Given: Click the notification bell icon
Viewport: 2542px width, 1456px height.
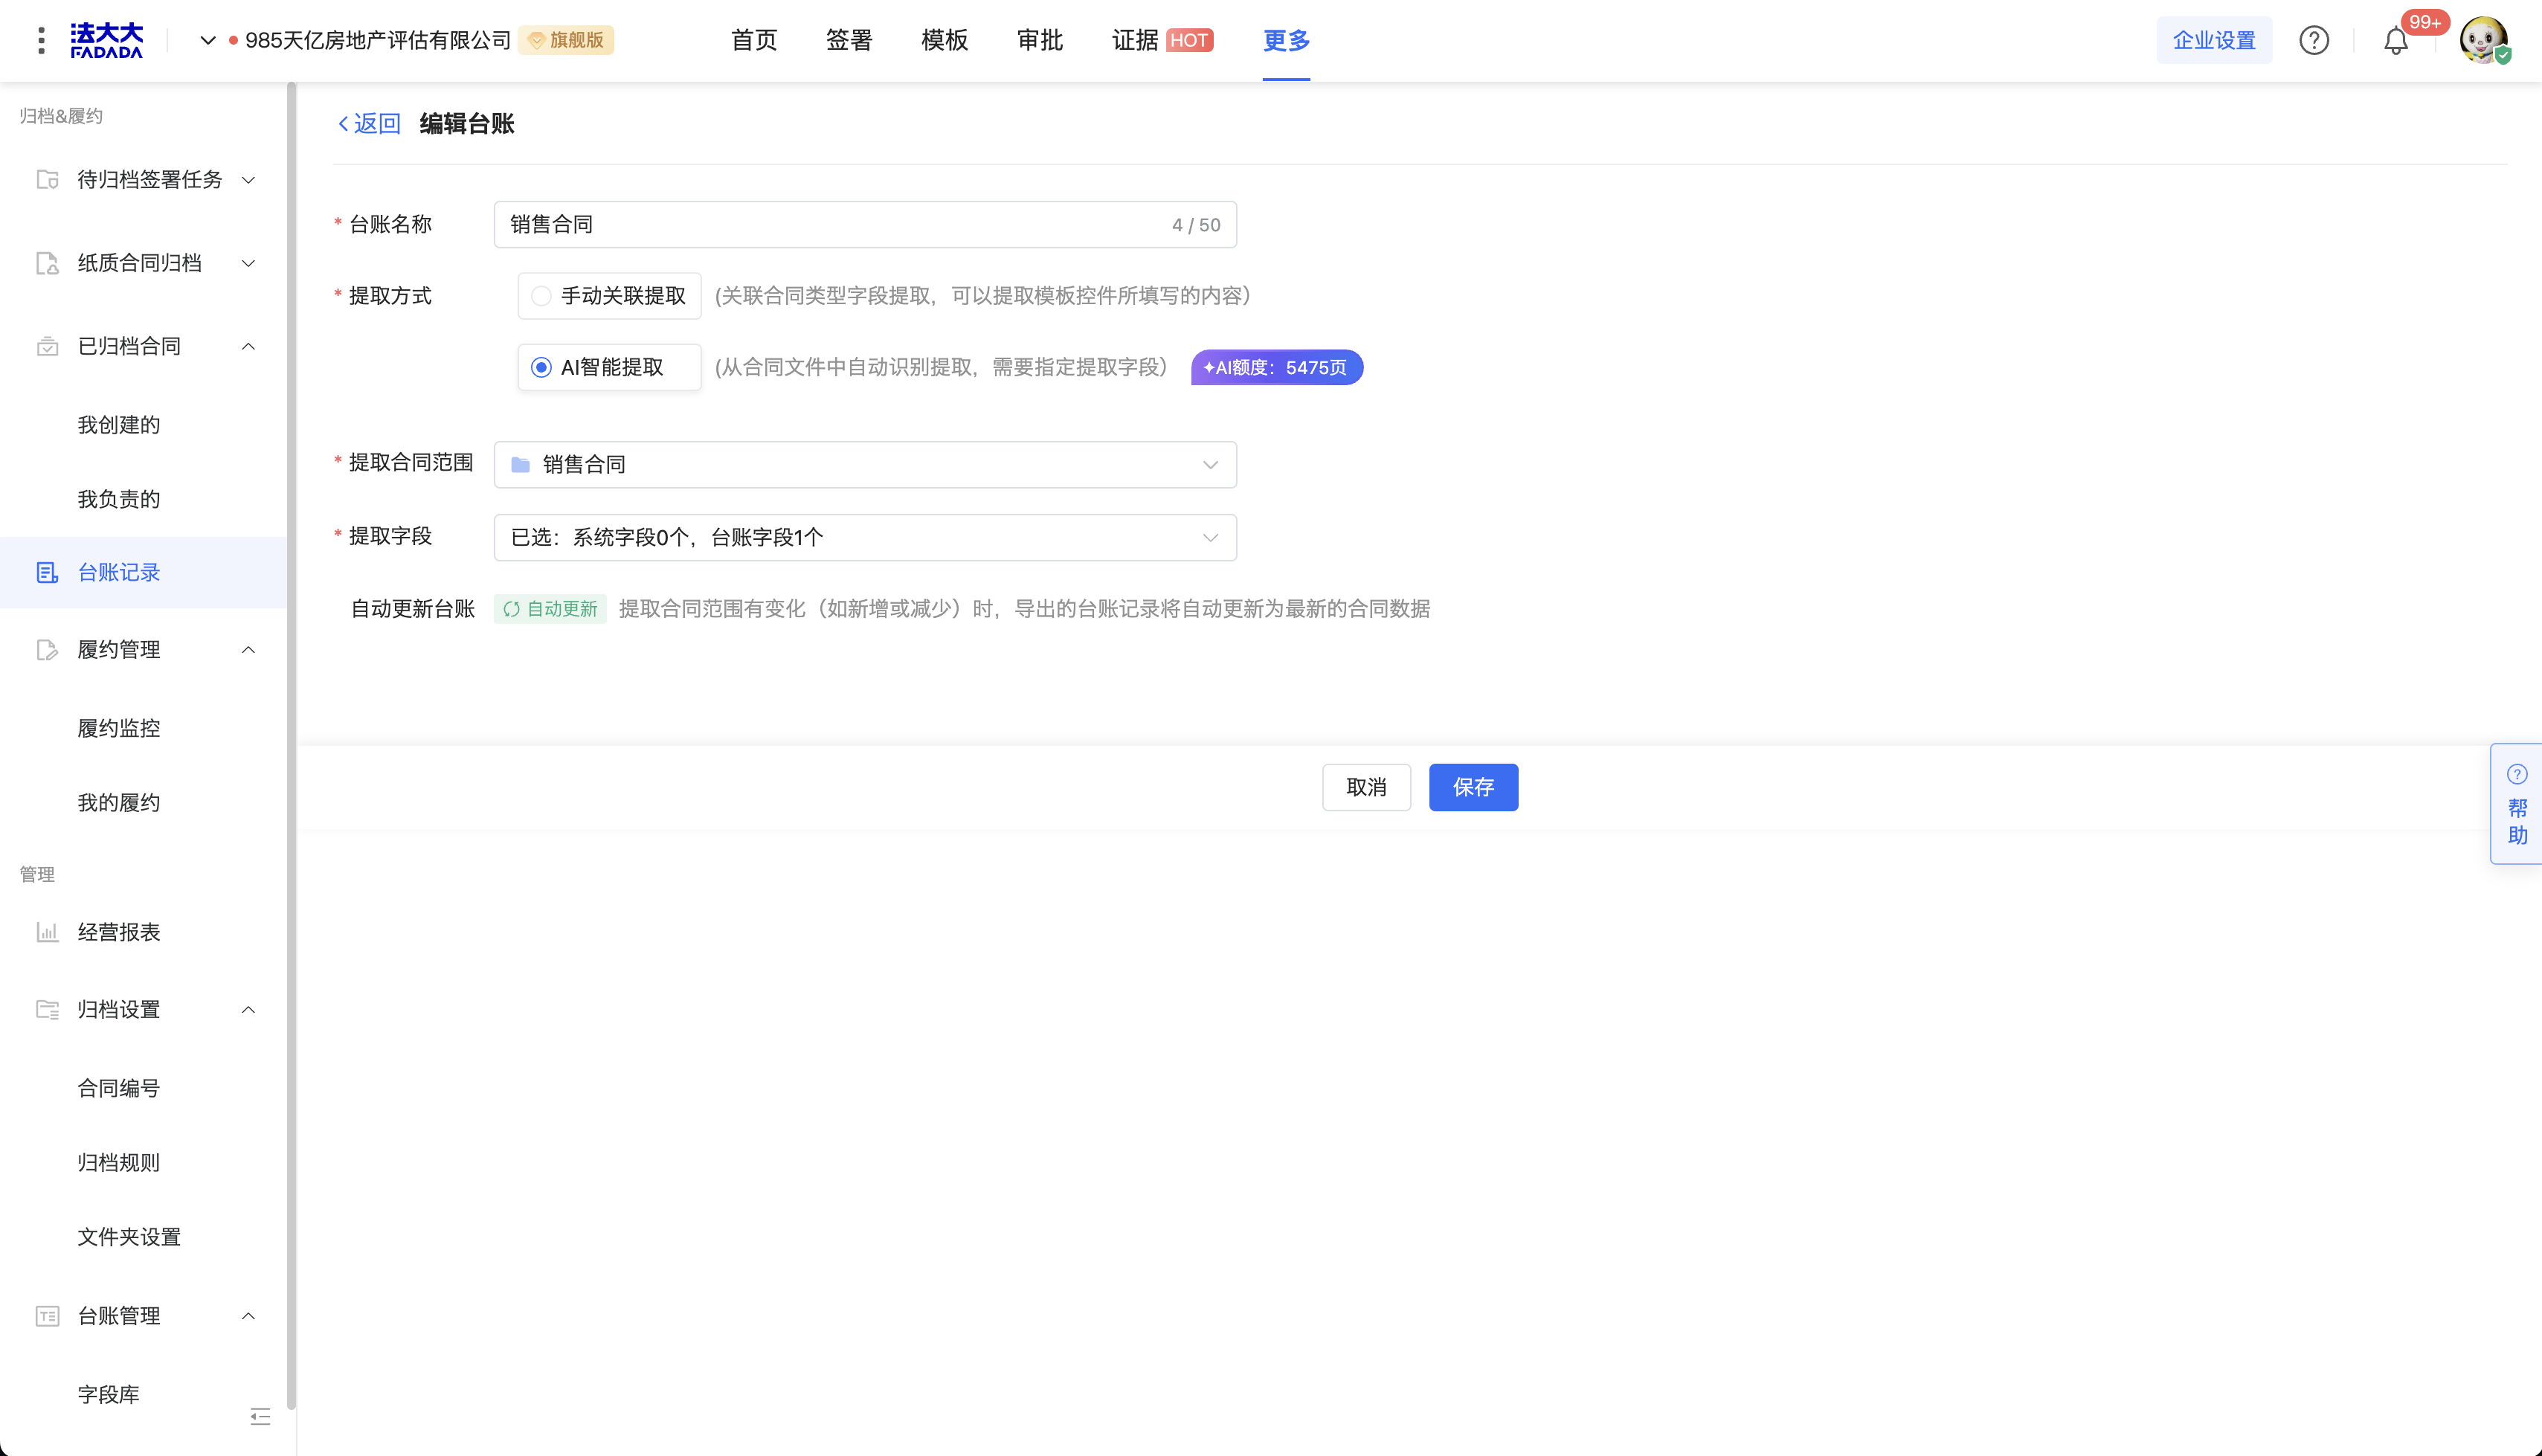Looking at the screenshot, I should [2395, 41].
